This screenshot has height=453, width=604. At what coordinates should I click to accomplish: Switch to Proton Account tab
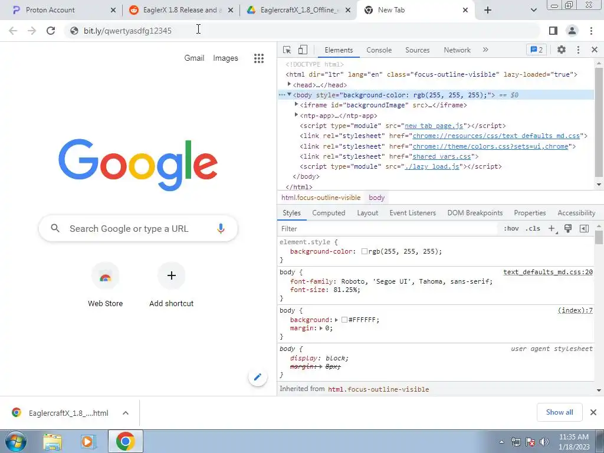point(61,10)
